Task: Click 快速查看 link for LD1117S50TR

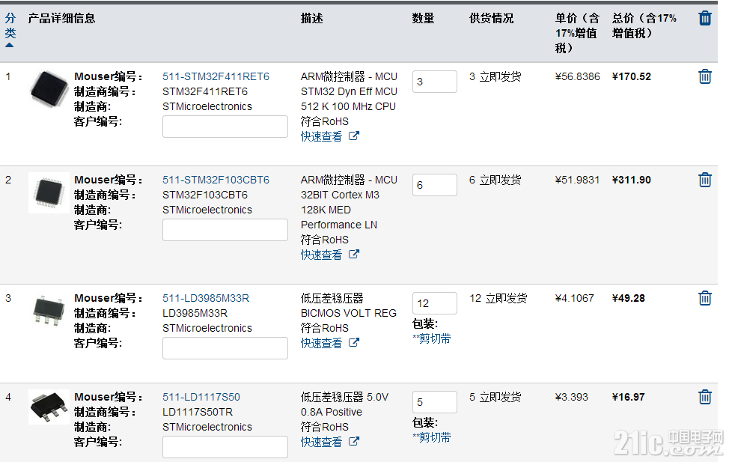Action: click(x=321, y=442)
